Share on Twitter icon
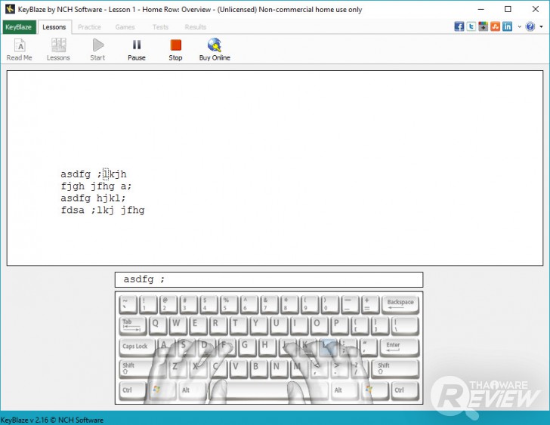Image resolution: width=550 pixels, height=425 pixels. pyautogui.click(x=471, y=26)
